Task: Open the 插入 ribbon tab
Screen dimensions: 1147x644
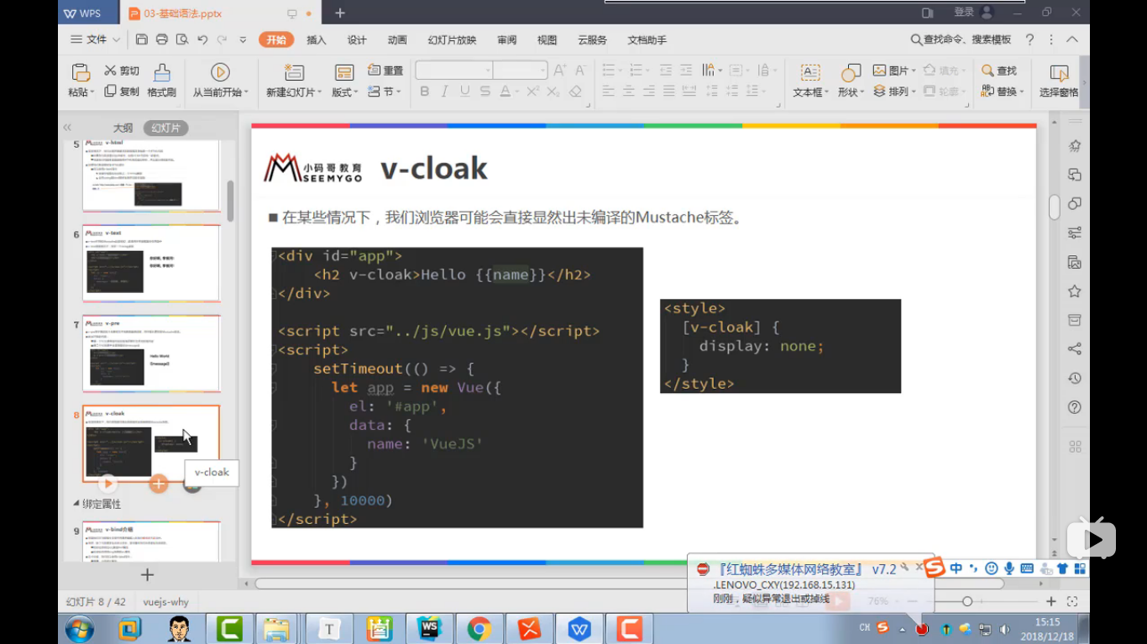Action: pyautogui.click(x=317, y=39)
